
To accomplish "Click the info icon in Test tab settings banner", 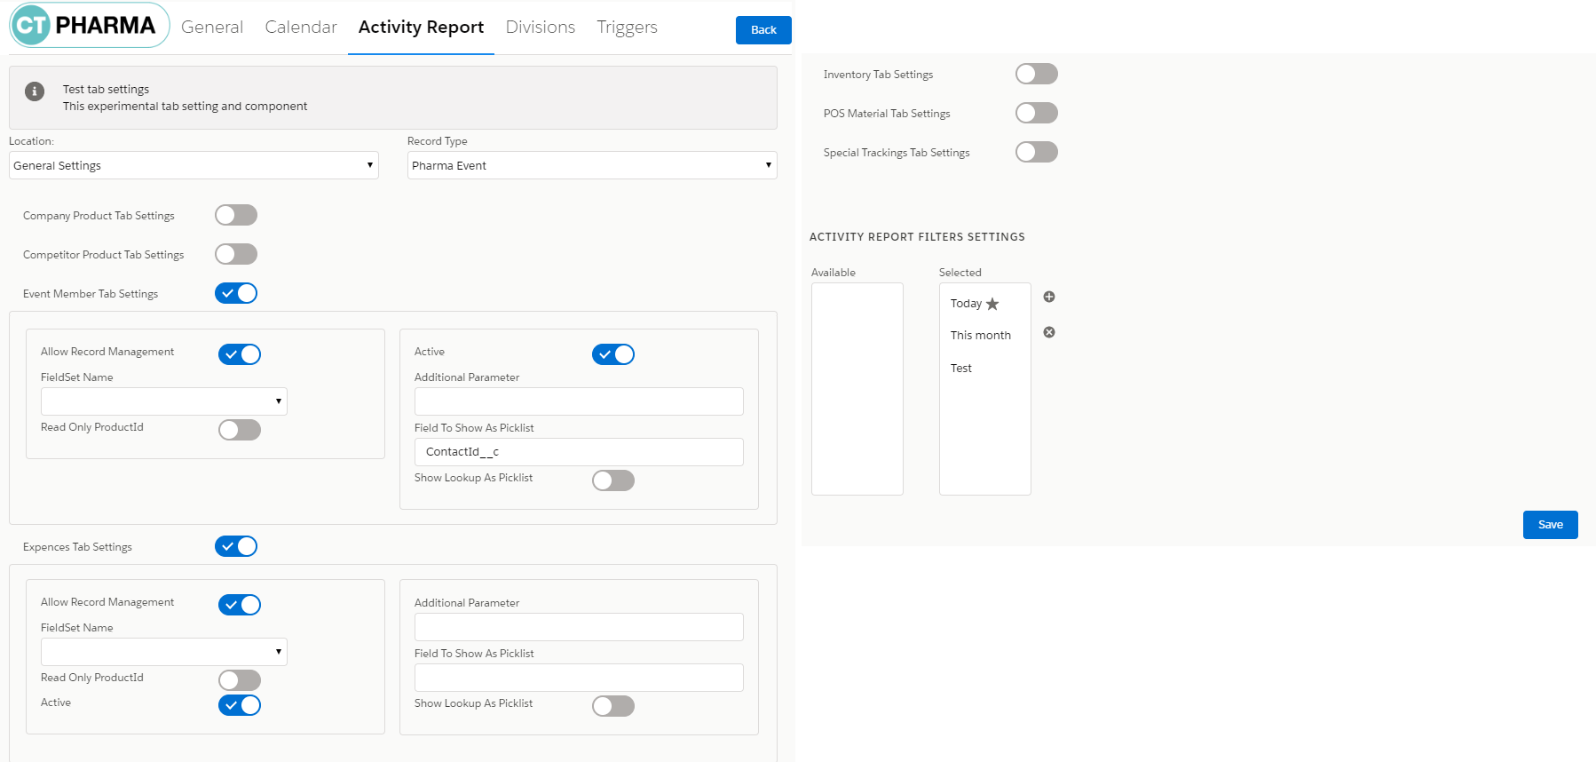I will [35, 91].
